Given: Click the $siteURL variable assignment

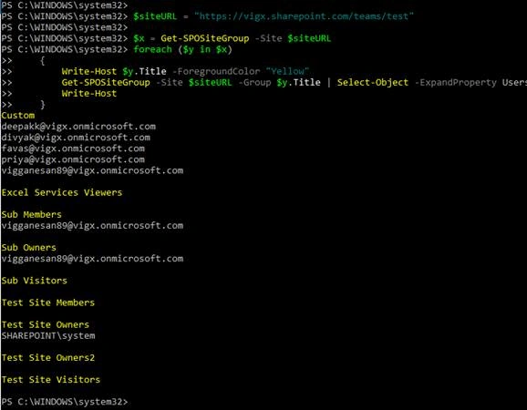Looking at the screenshot, I should pos(155,16).
